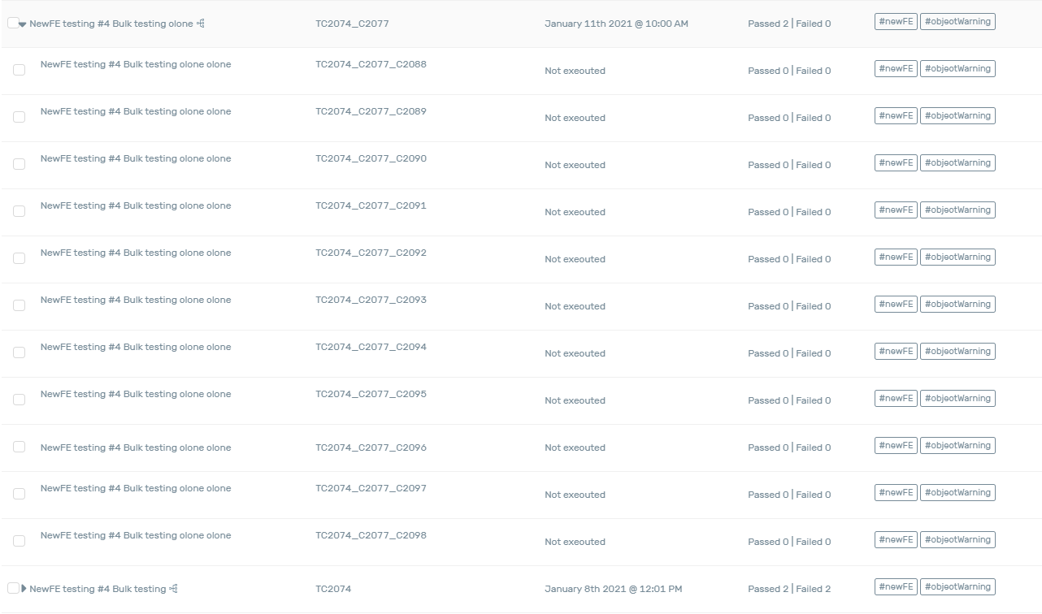Tick the checkbox for TC2074_C2077_C2088
Viewport: 1042px width, 614px height.
20,71
